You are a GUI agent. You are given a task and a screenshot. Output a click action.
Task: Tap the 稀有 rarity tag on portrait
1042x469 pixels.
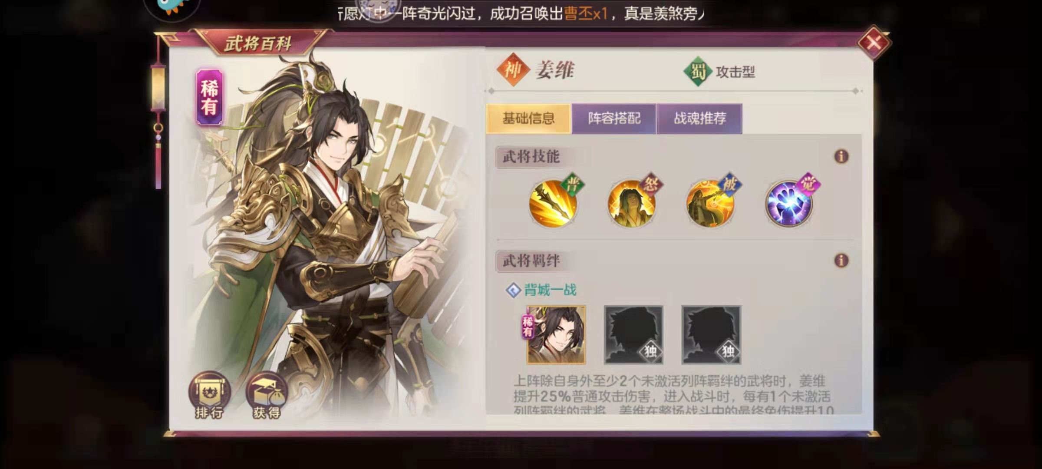coord(209,97)
